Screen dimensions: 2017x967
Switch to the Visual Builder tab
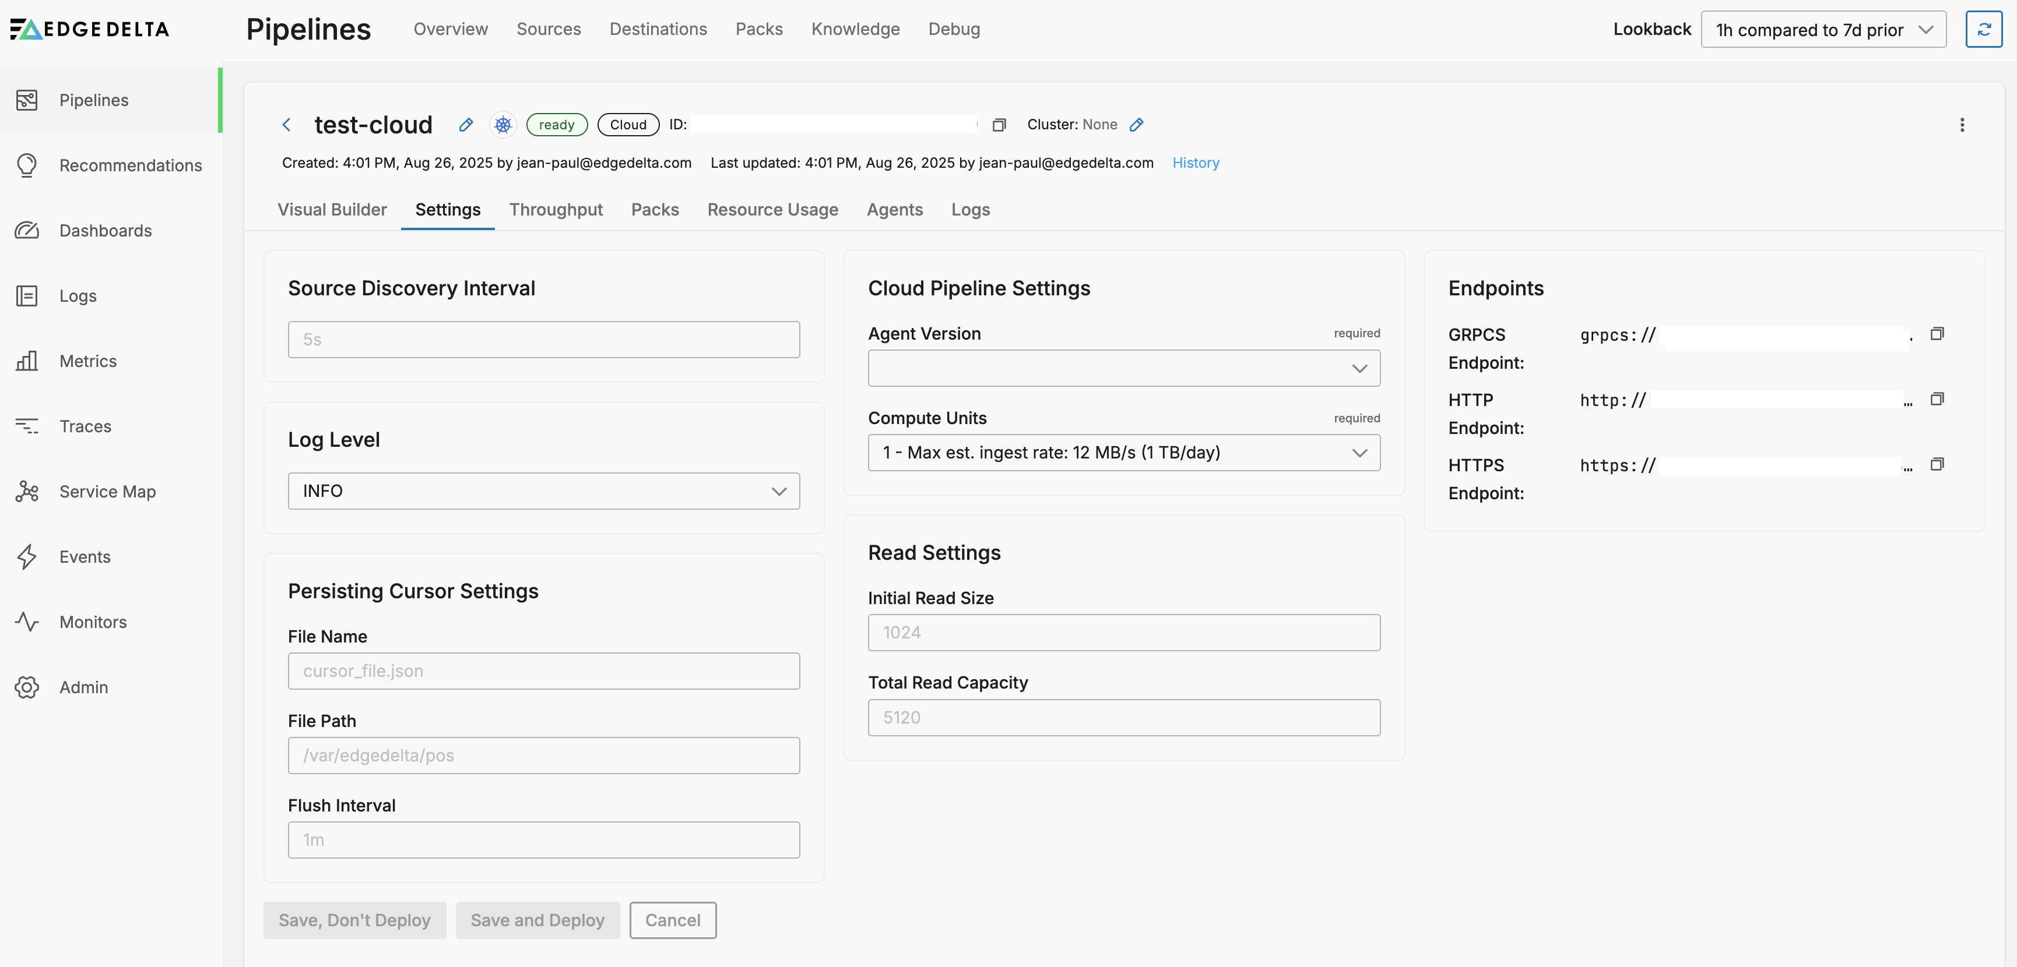point(332,209)
